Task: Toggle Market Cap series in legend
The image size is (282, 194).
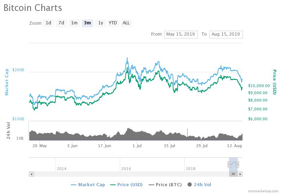Action: 88,184
